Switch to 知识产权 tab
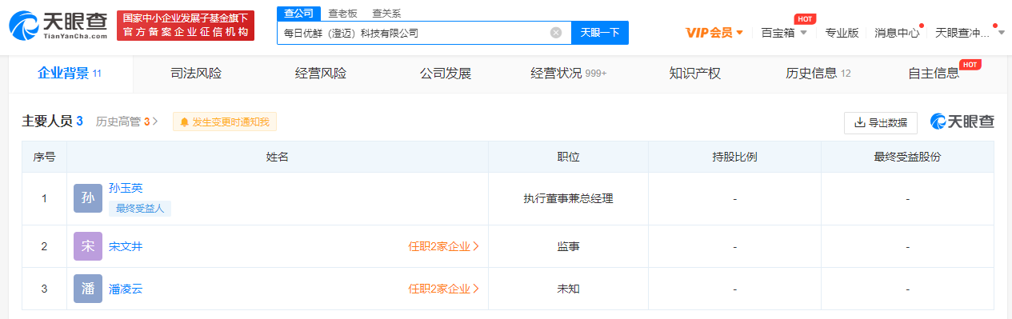Viewport: 1012px width, 319px height. [695, 74]
